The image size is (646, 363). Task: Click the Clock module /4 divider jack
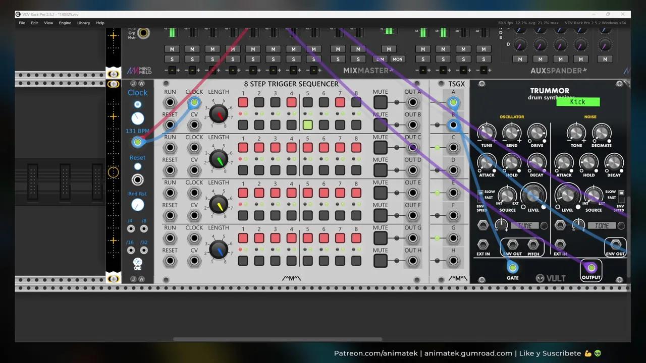(x=131, y=228)
